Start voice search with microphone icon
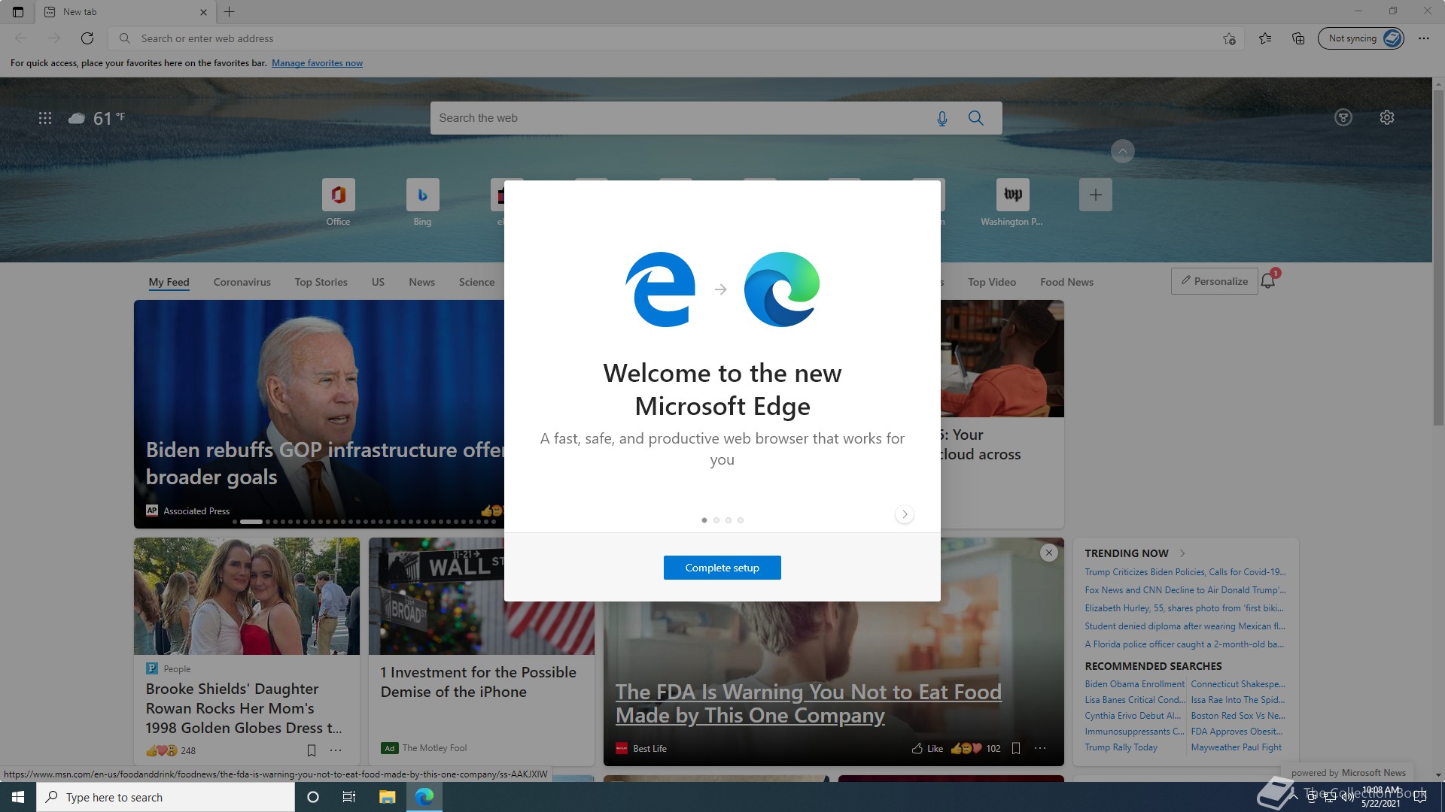The height and width of the screenshot is (812, 1445). point(942,118)
